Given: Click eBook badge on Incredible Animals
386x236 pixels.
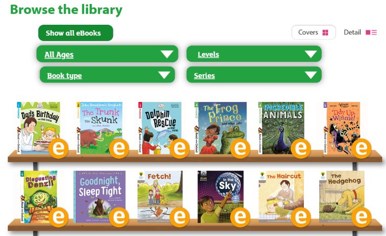Looking at the screenshot, I should [x=301, y=148].
